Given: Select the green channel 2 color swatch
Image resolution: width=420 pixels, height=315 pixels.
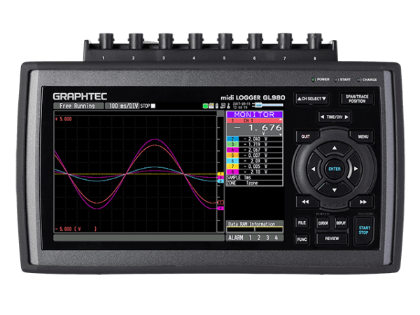Looking at the screenshot, I should coord(232,139).
